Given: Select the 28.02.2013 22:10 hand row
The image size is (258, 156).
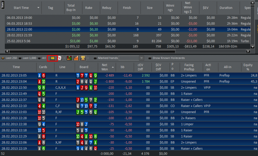Looking at the screenshot, I should click(x=129, y=106).
